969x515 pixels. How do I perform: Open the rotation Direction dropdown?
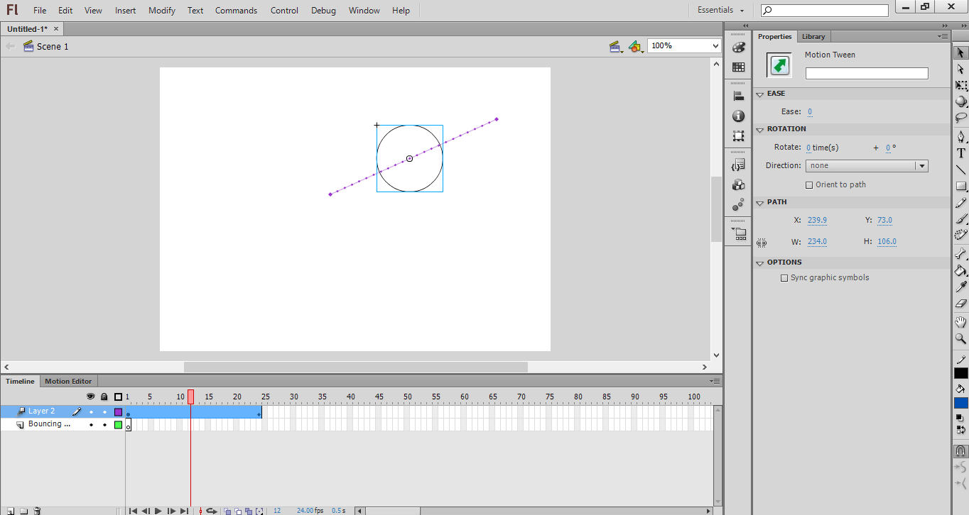[867, 166]
